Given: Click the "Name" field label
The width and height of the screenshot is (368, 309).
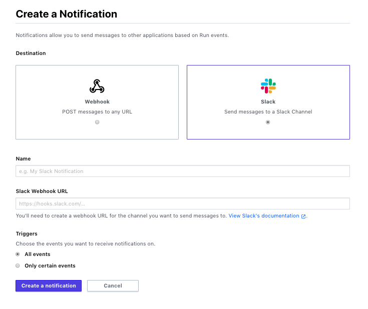Looking at the screenshot, I should (23, 158).
